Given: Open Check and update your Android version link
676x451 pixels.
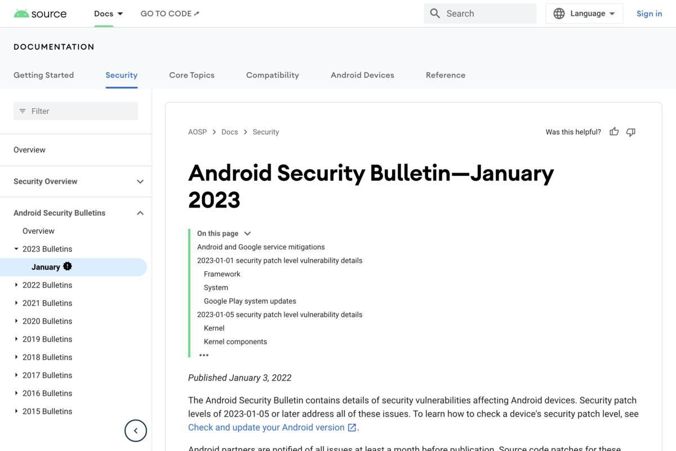Looking at the screenshot, I should 266,427.
